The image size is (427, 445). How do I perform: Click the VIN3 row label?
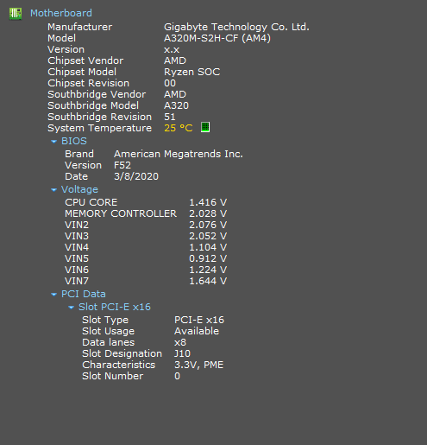click(77, 236)
